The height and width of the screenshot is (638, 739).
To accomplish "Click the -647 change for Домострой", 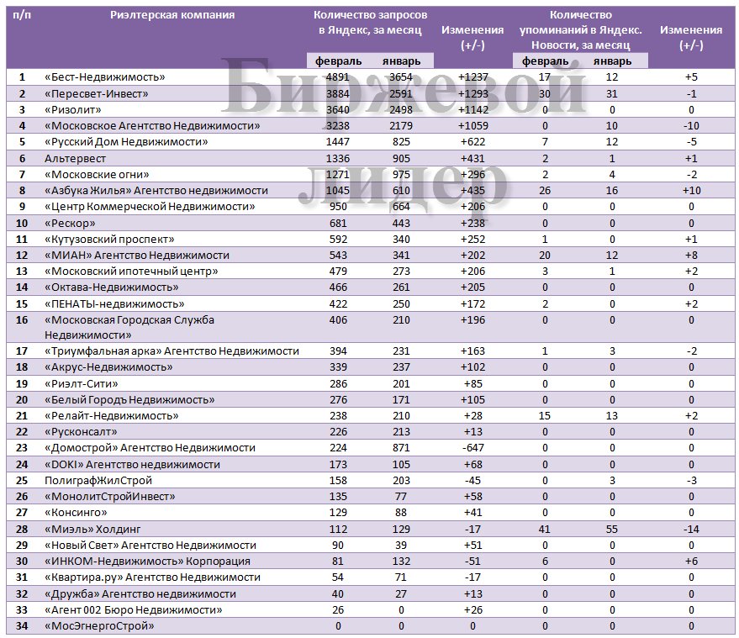I will point(472,448).
